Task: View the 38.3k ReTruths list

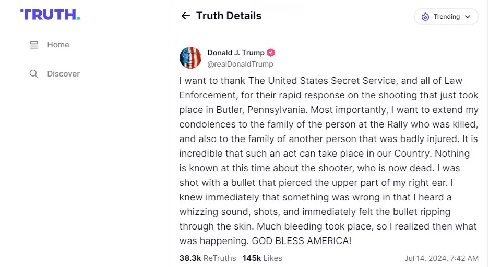Action: [207, 258]
